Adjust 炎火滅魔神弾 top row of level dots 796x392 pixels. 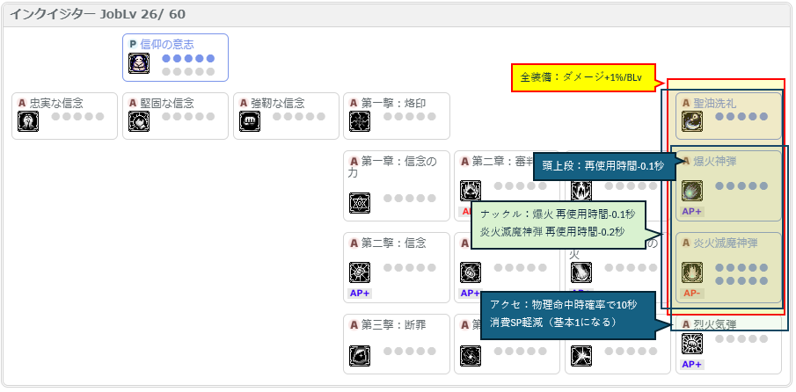(741, 268)
